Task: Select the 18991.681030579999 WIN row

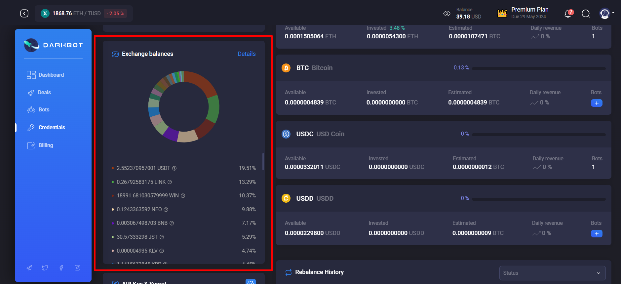Action: tap(184, 196)
